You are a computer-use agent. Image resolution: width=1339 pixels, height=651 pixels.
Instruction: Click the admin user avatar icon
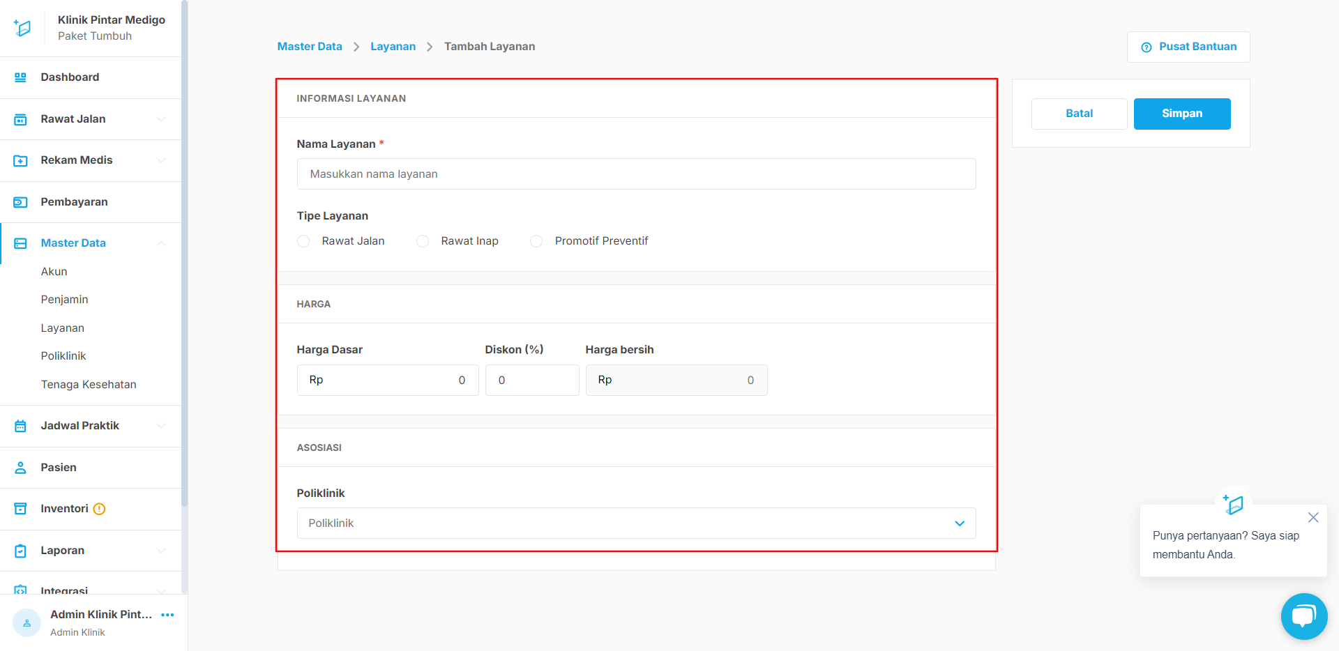[x=27, y=622]
